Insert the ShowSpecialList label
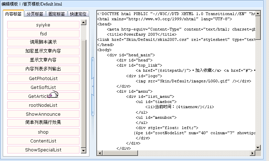Viewport: 269px width, 161px height. [x=43, y=150]
